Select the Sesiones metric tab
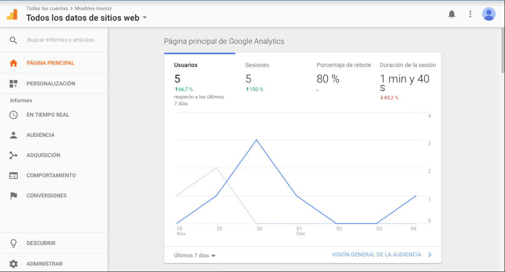Screen dimensions: 505x272 point(257,65)
